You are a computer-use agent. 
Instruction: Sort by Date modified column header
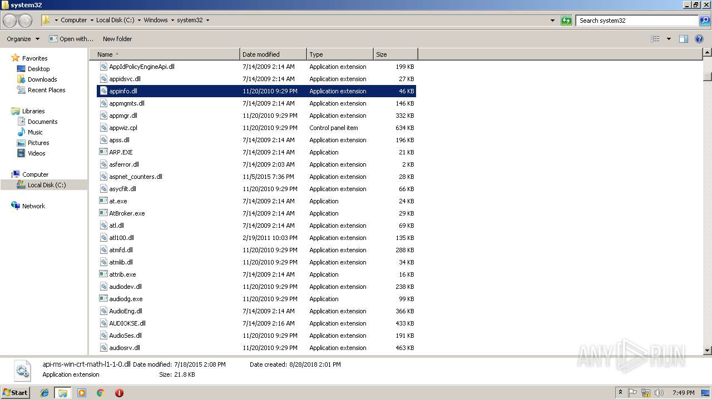click(273, 54)
